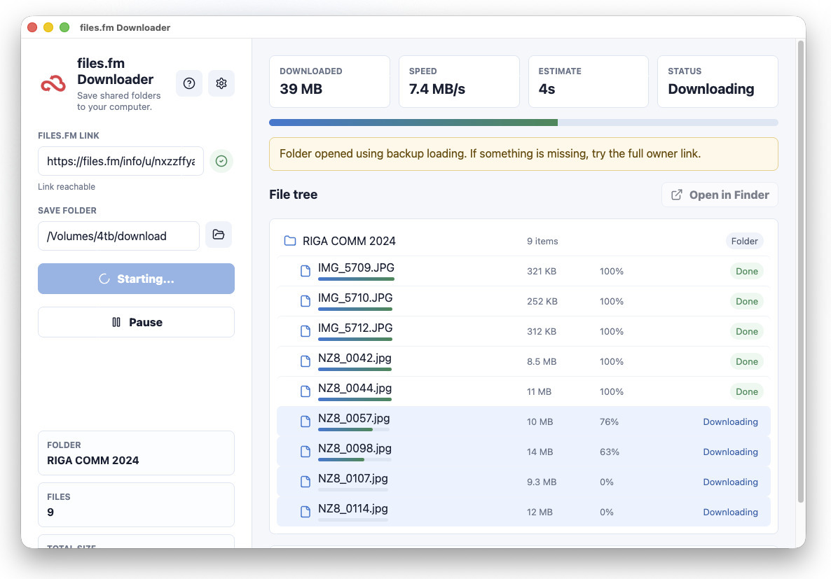
Task: Click the files.fm cloud logo
Action: point(53,84)
